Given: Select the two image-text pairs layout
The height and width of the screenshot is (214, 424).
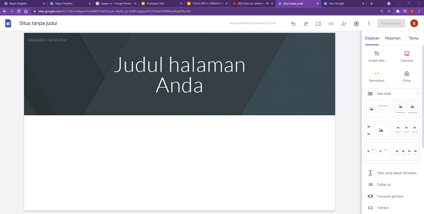Looking at the screenshot, I should click(x=377, y=151).
